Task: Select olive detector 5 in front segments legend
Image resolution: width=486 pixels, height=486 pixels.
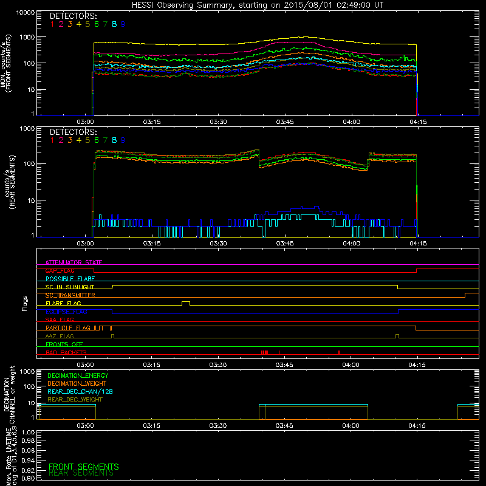Action: [87, 24]
